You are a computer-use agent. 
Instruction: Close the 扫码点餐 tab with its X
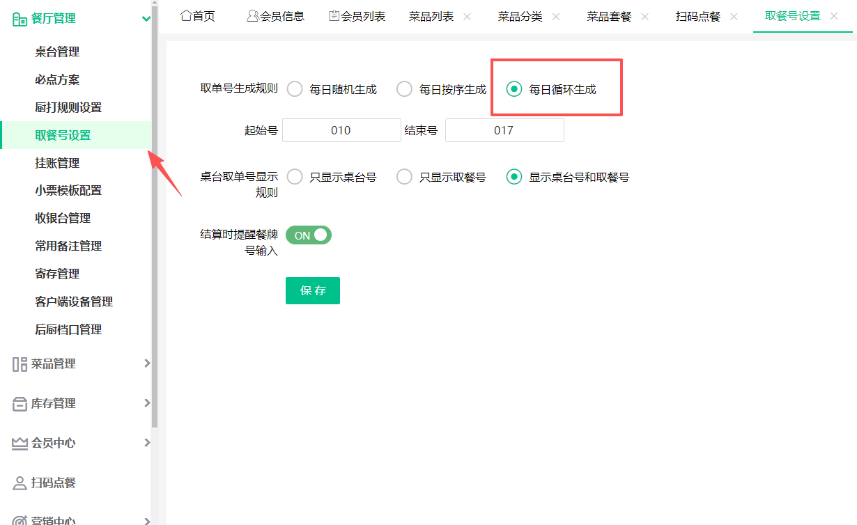(734, 17)
